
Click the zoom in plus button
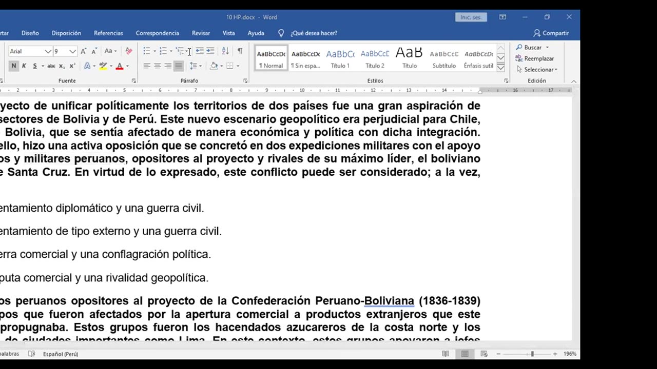pyautogui.click(x=555, y=354)
